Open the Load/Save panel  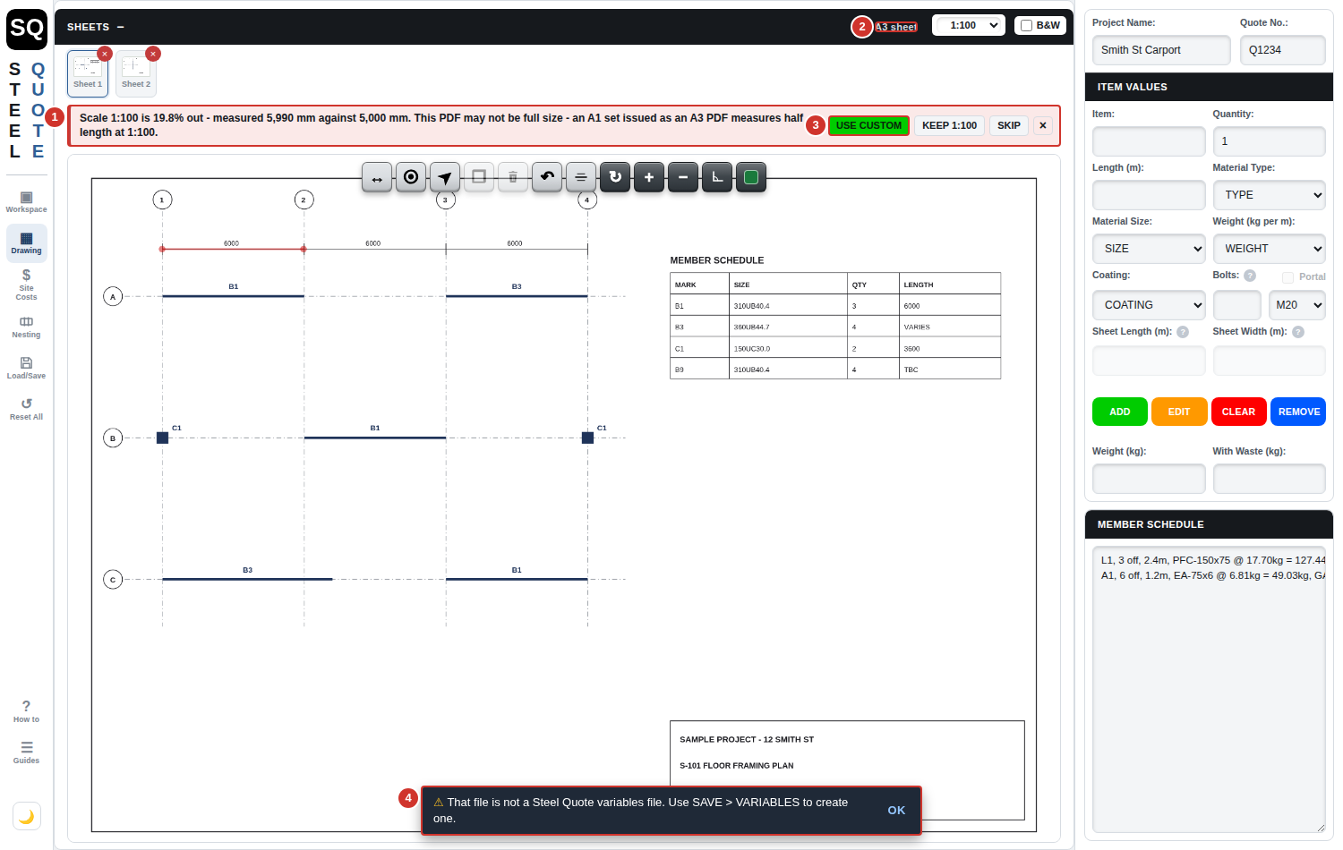pyautogui.click(x=27, y=369)
